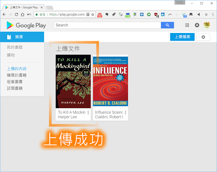Open the notifications bell

(x=197, y=25)
